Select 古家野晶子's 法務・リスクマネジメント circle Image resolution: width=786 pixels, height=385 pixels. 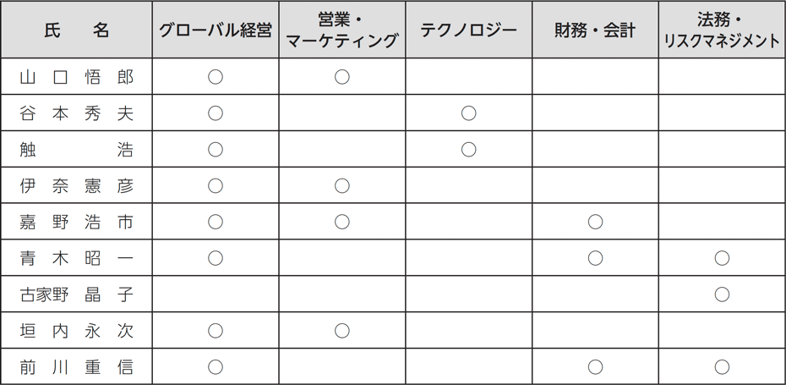tap(722, 294)
